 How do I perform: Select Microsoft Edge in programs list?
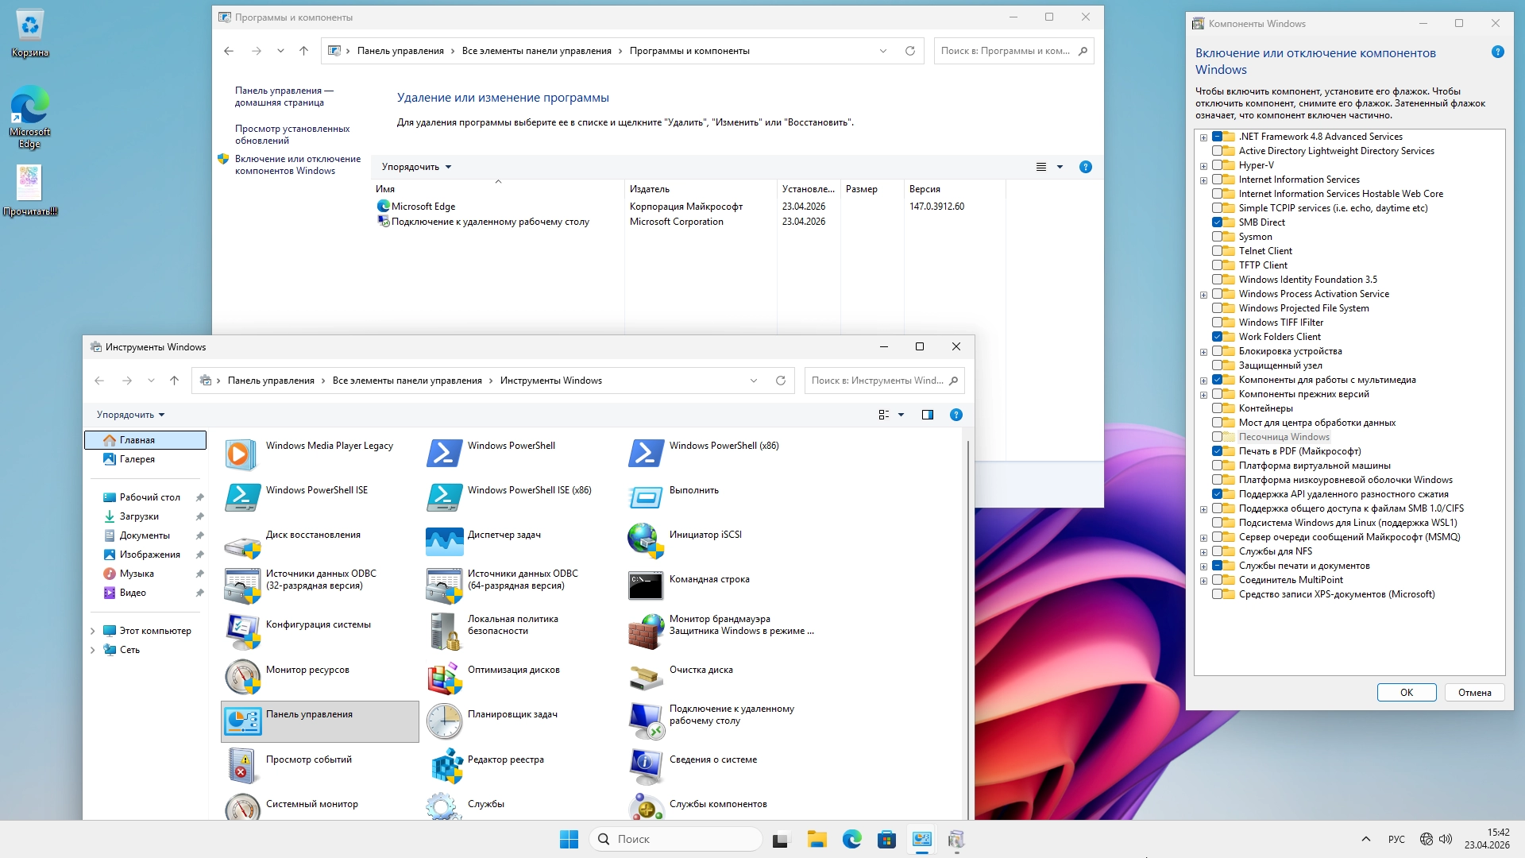point(423,207)
